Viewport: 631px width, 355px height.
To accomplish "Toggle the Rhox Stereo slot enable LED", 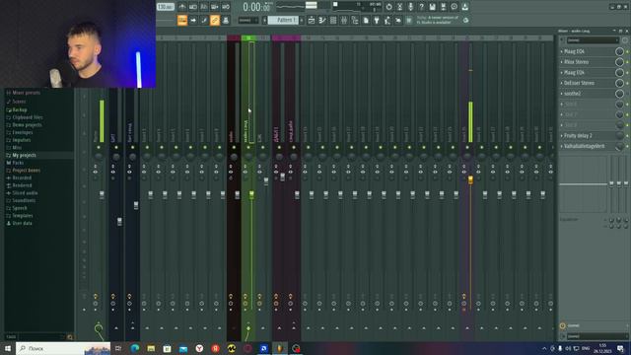I will [x=627, y=62].
